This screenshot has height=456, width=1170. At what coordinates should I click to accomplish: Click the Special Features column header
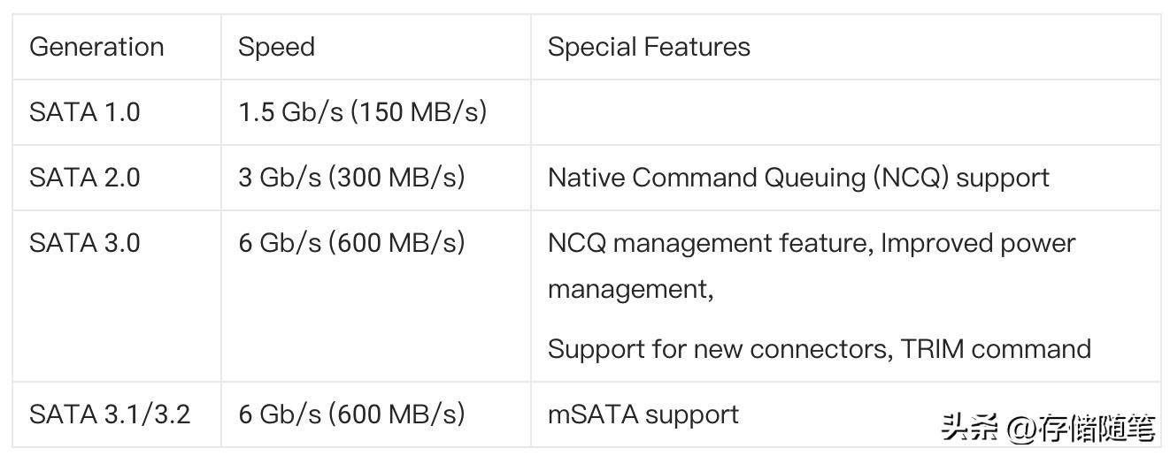pyautogui.click(x=649, y=47)
